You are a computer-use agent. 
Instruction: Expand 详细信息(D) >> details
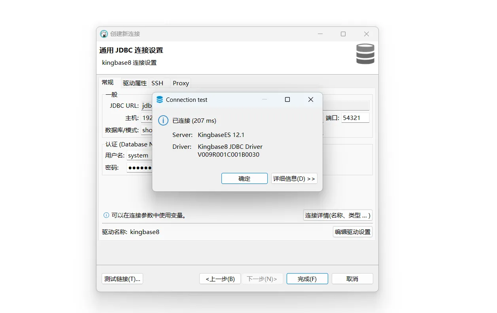294,178
